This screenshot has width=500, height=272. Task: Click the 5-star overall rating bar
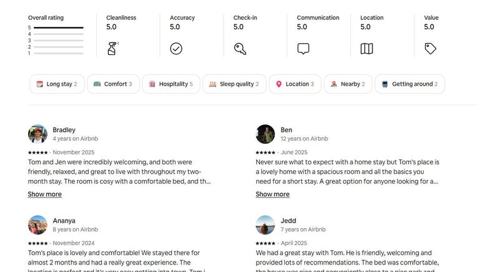click(58, 28)
